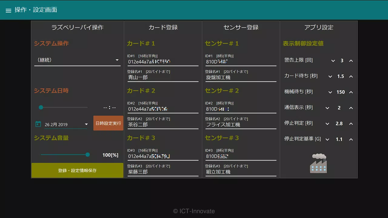The width and height of the screenshot is (388, 218).
Task: Click the 機械待ち value 150
Action: click(x=341, y=92)
